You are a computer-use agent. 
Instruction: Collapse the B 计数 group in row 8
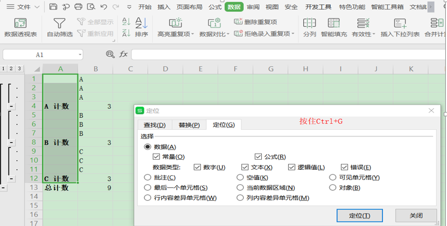click(x=11, y=142)
